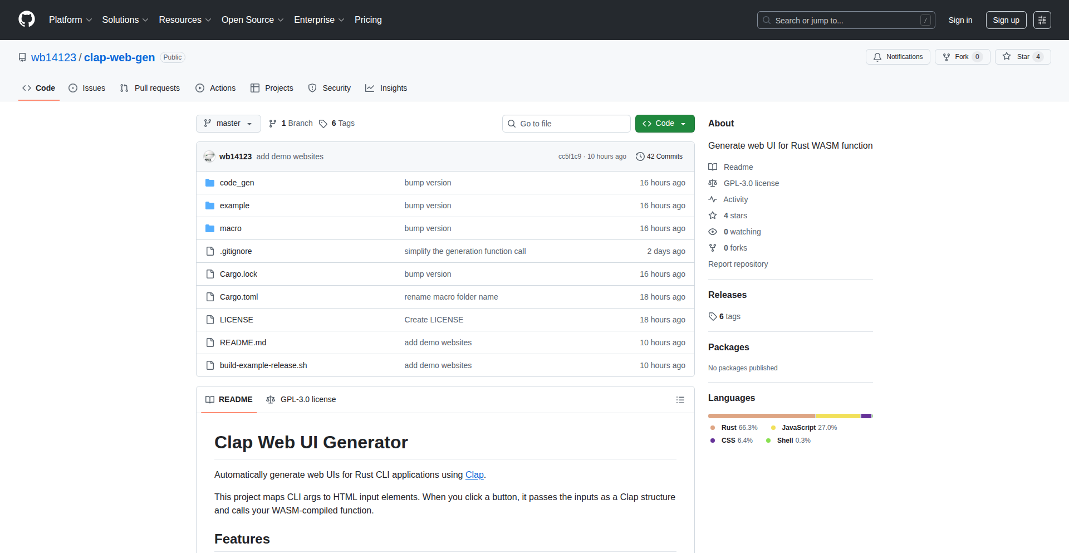The height and width of the screenshot is (553, 1069).
Task: Click the tag icon beside 6 Tags
Action: pos(323,124)
